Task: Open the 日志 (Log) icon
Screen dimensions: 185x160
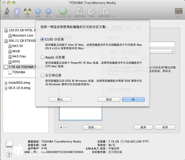Action: (x=179, y=11)
